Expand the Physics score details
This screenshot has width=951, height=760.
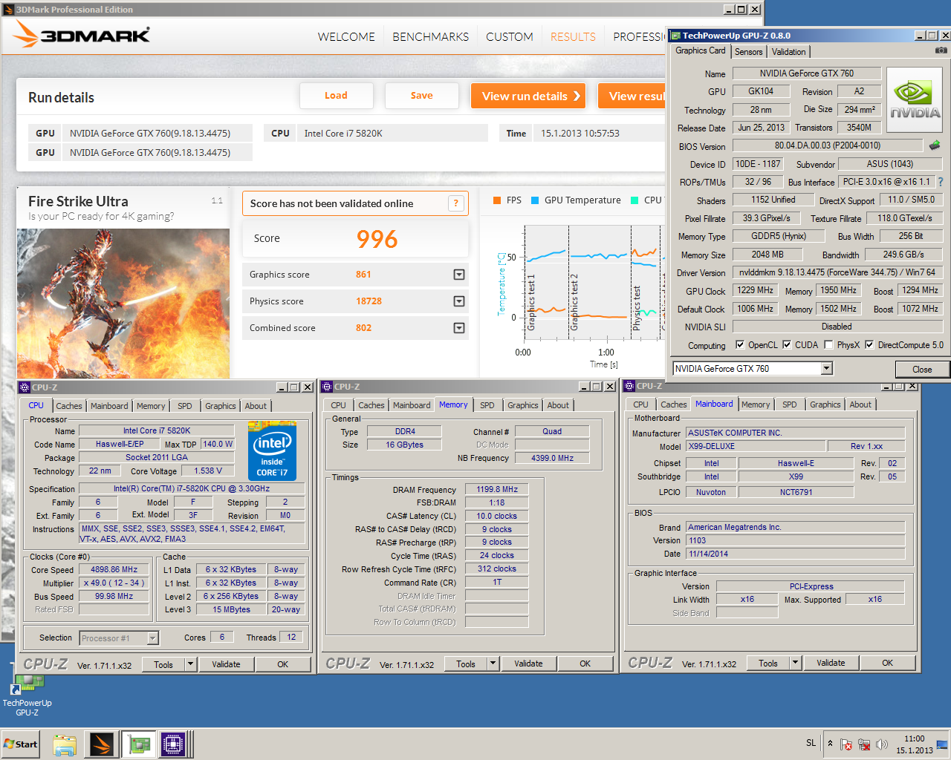(459, 301)
